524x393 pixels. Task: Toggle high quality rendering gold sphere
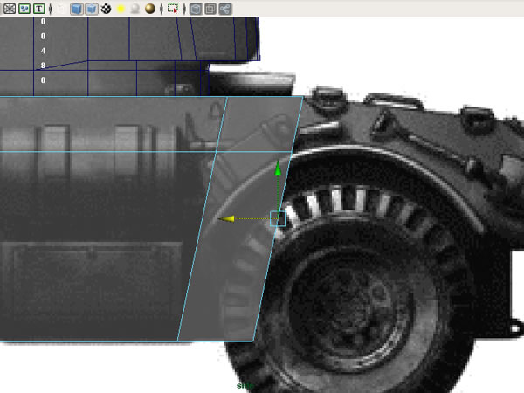click(x=150, y=9)
